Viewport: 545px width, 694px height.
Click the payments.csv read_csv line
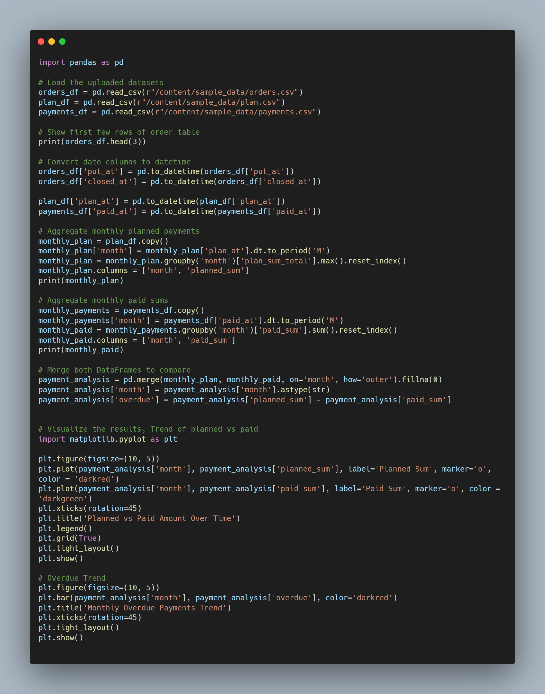(x=180, y=112)
